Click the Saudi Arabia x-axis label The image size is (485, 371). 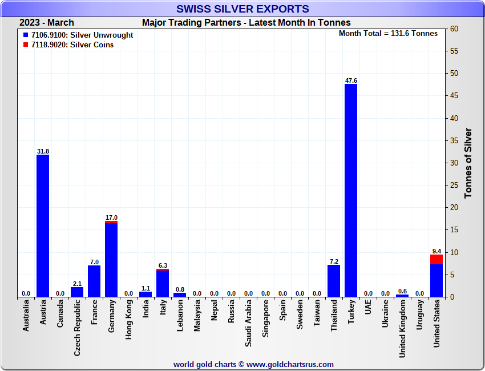(249, 323)
